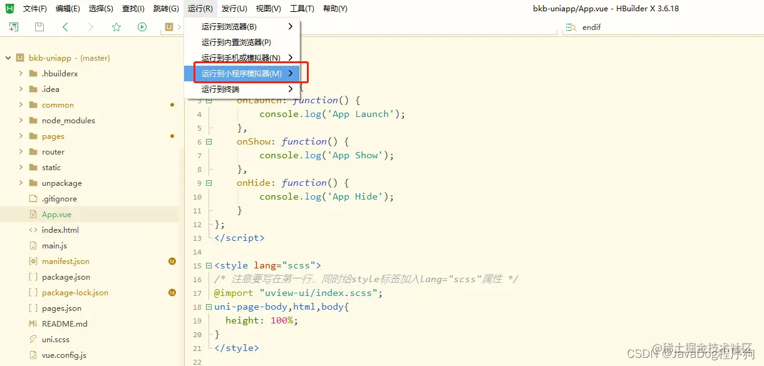
Task: Open the 文件(F) menu
Action: tap(35, 9)
